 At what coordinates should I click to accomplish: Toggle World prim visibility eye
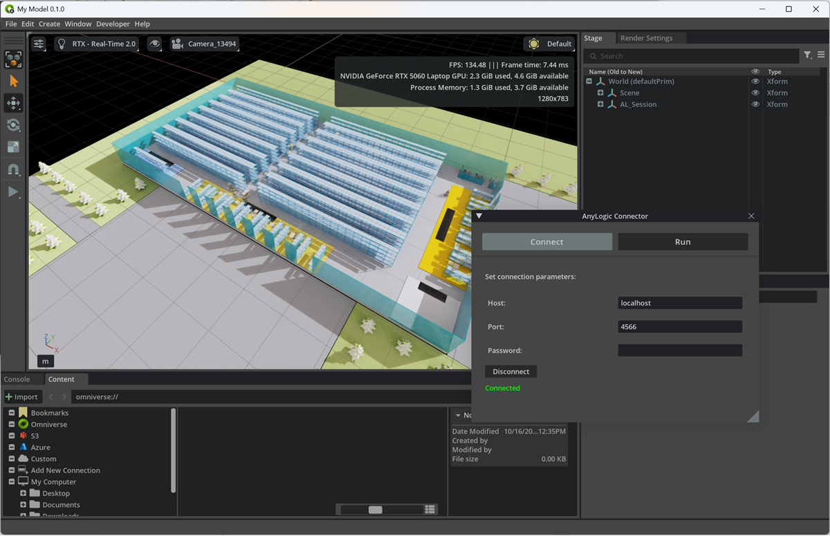pyautogui.click(x=755, y=81)
